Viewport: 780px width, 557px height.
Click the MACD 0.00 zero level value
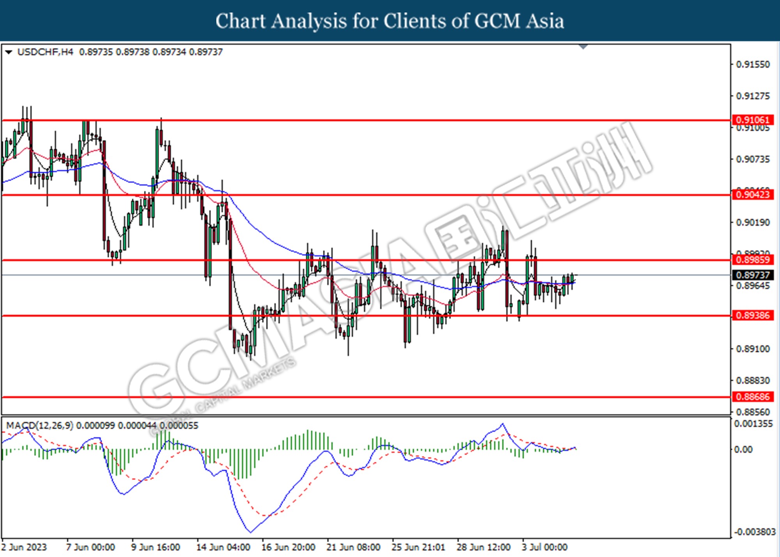click(x=743, y=449)
